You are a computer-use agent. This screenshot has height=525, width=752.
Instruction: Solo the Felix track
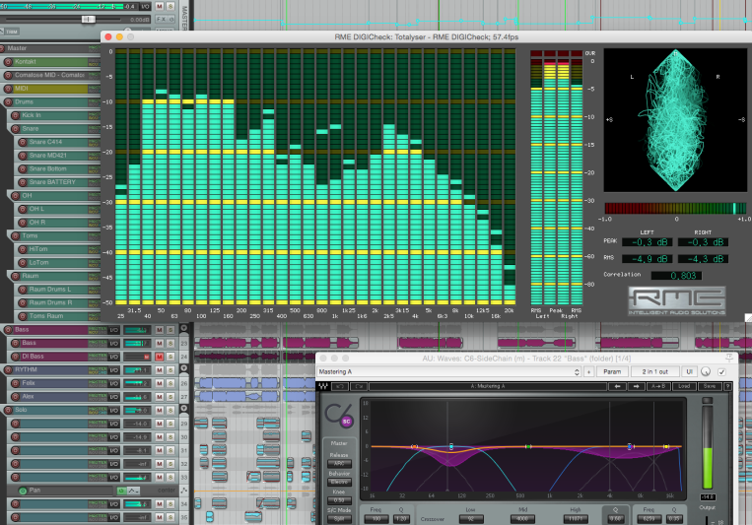click(x=171, y=383)
